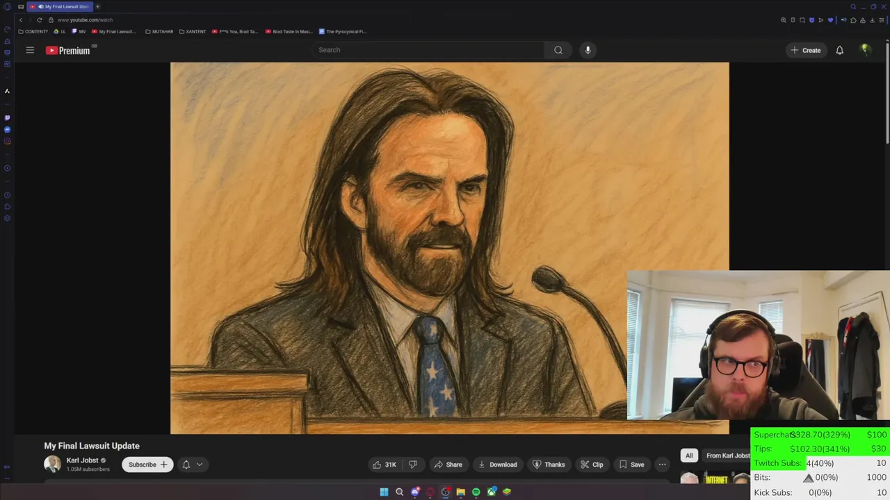The width and height of the screenshot is (890, 500).
Task: Open browser downloads icon in toolbar
Action: click(x=872, y=20)
